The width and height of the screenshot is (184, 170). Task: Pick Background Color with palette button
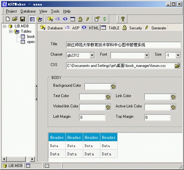coord(113,87)
